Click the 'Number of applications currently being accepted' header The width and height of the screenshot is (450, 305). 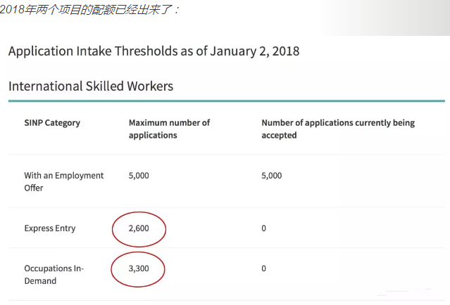[x=338, y=129]
